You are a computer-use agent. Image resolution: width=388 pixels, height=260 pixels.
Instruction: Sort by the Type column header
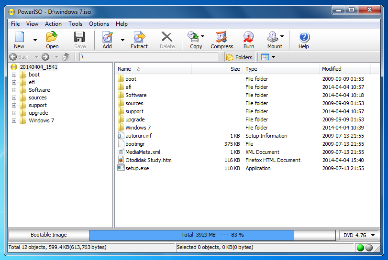pyautogui.click(x=281, y=69)
